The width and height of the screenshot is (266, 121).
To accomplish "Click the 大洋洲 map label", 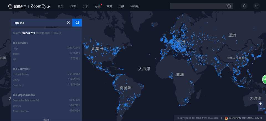I will coord(256,98).
